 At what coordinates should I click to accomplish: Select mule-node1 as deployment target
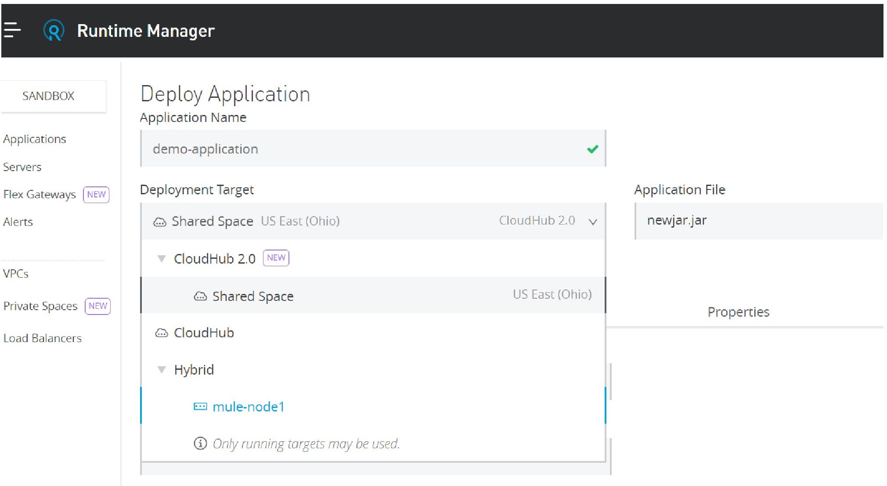(248, 407)
